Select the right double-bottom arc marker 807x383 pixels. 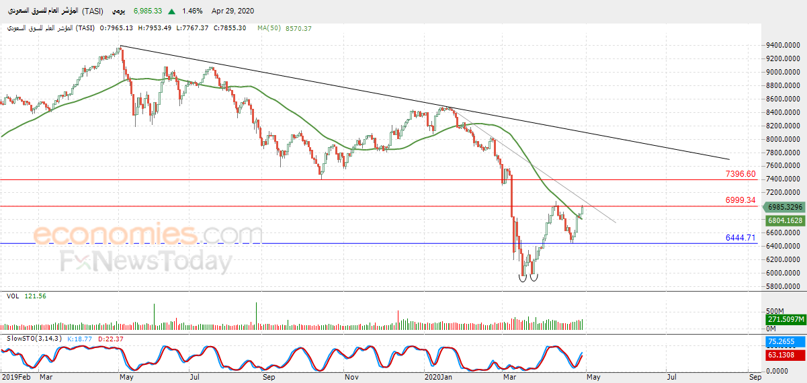(534, 278)
